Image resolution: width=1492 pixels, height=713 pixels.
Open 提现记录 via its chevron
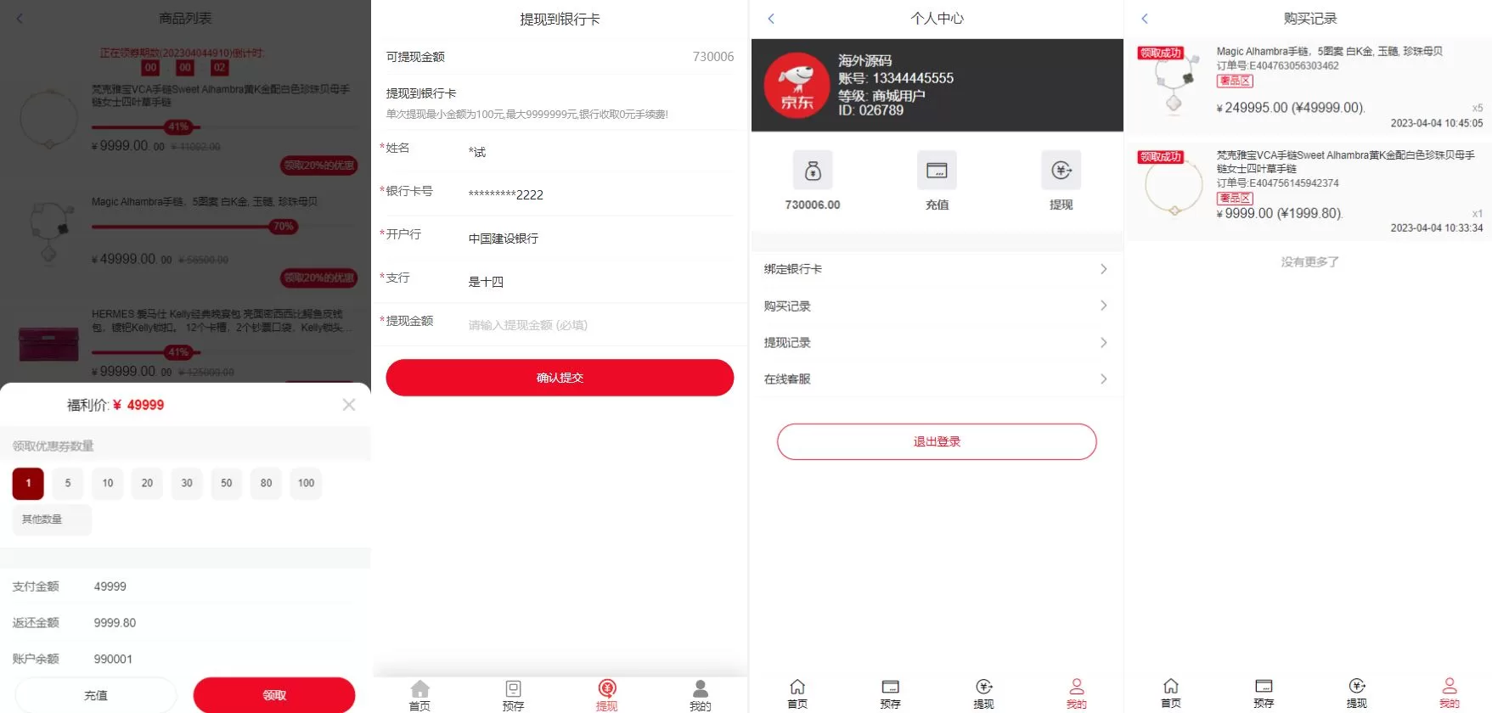pos(1103,343)
